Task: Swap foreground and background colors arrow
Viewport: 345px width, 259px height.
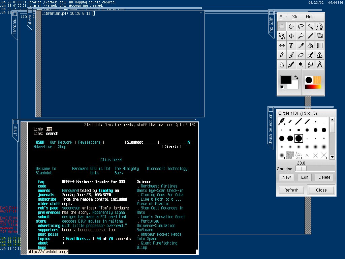Action: coord(296,78)
